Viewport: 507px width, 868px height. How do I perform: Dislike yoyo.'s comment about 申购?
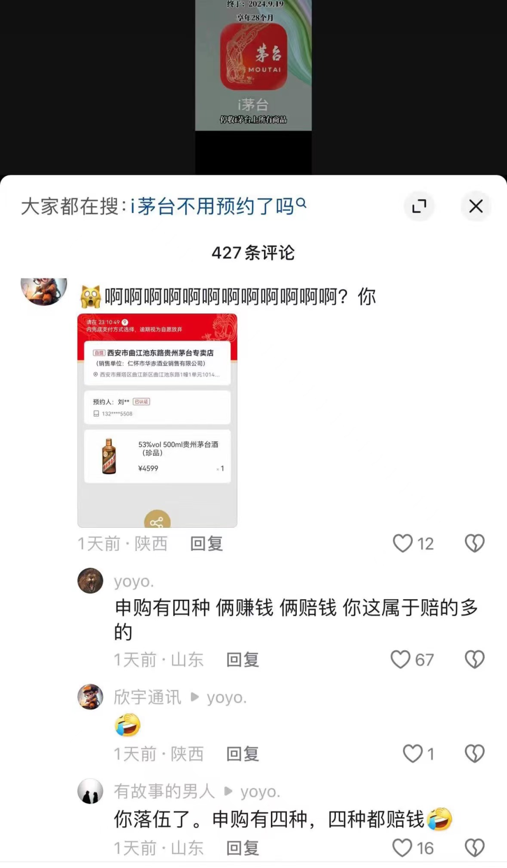pos(474,659)
